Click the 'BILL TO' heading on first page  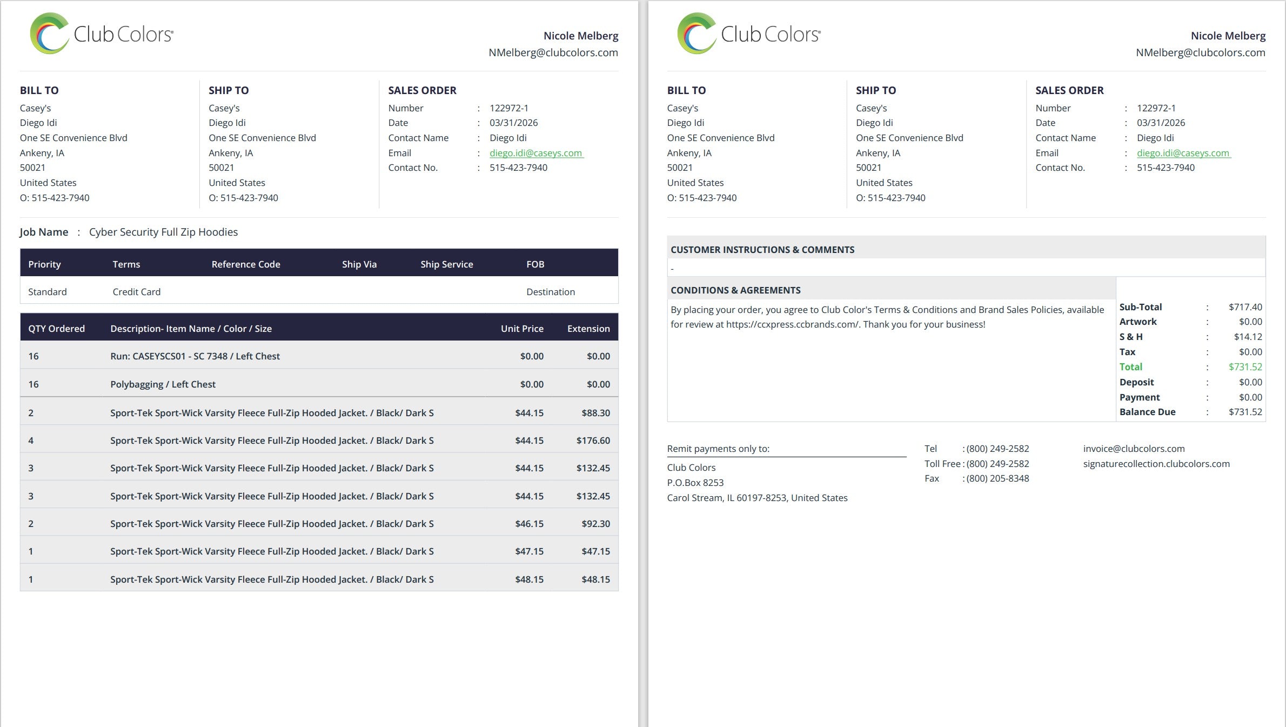[x=39, y=90]
